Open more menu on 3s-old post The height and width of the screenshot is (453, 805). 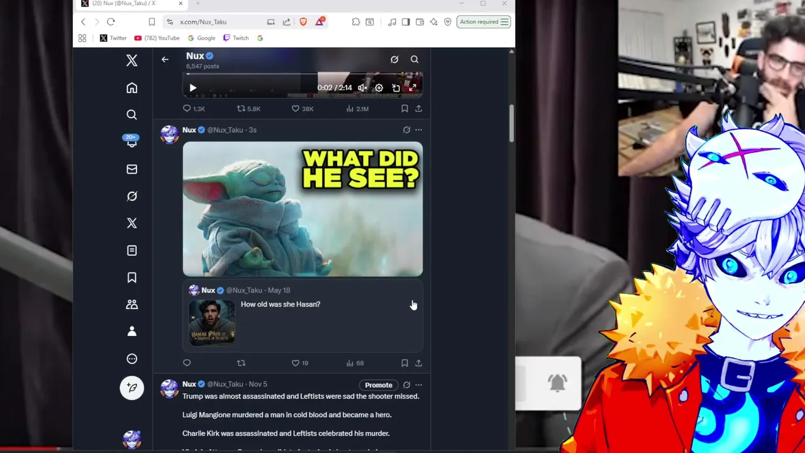click(x=418, y=130)
